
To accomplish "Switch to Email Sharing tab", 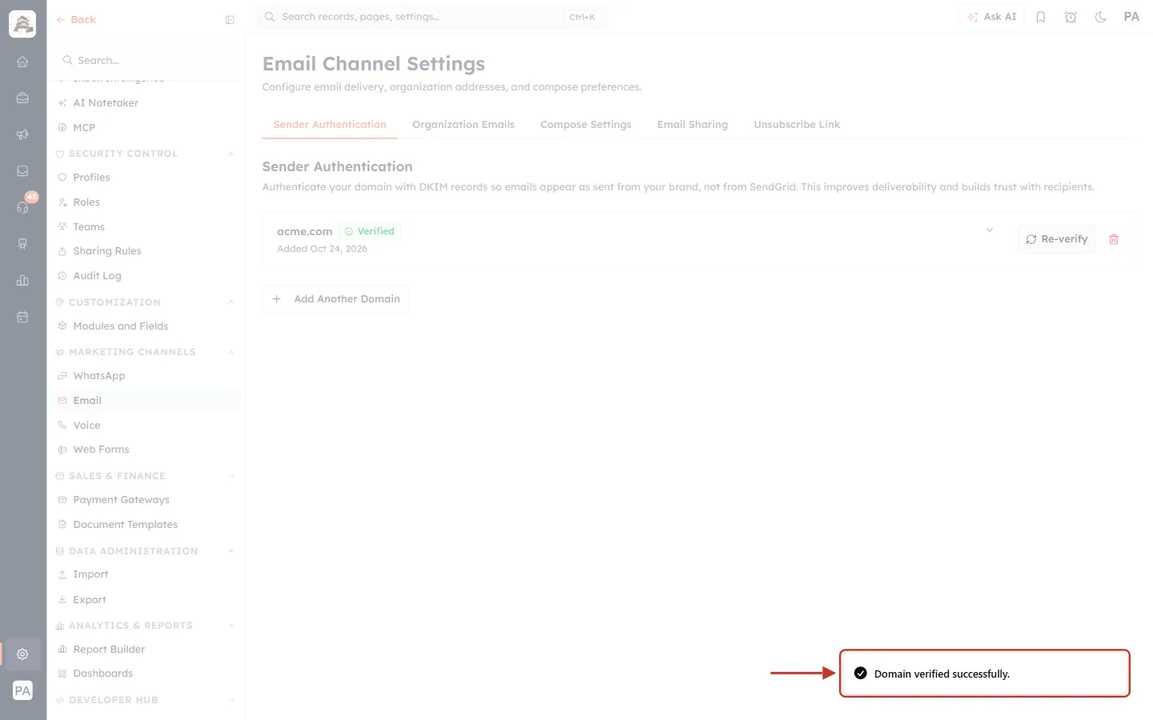I will (693, 125).
